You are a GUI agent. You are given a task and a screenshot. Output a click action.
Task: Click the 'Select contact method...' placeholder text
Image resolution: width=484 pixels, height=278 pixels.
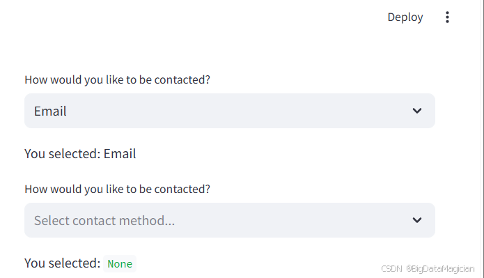[x=104, y=221]
